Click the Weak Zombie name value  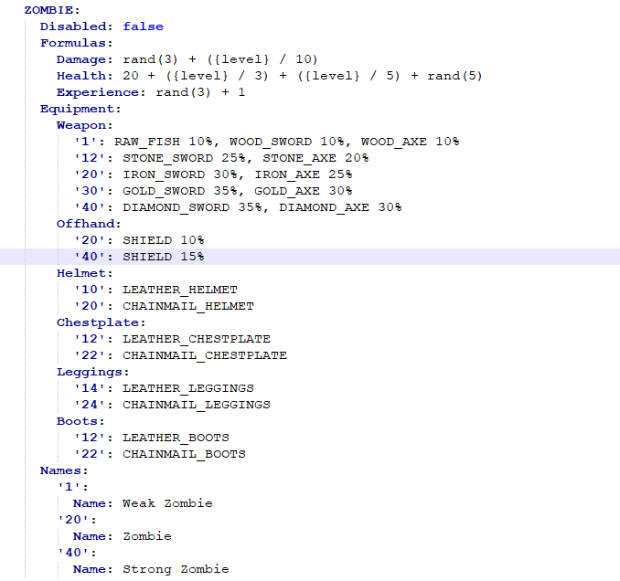click(x=167, y=503)
